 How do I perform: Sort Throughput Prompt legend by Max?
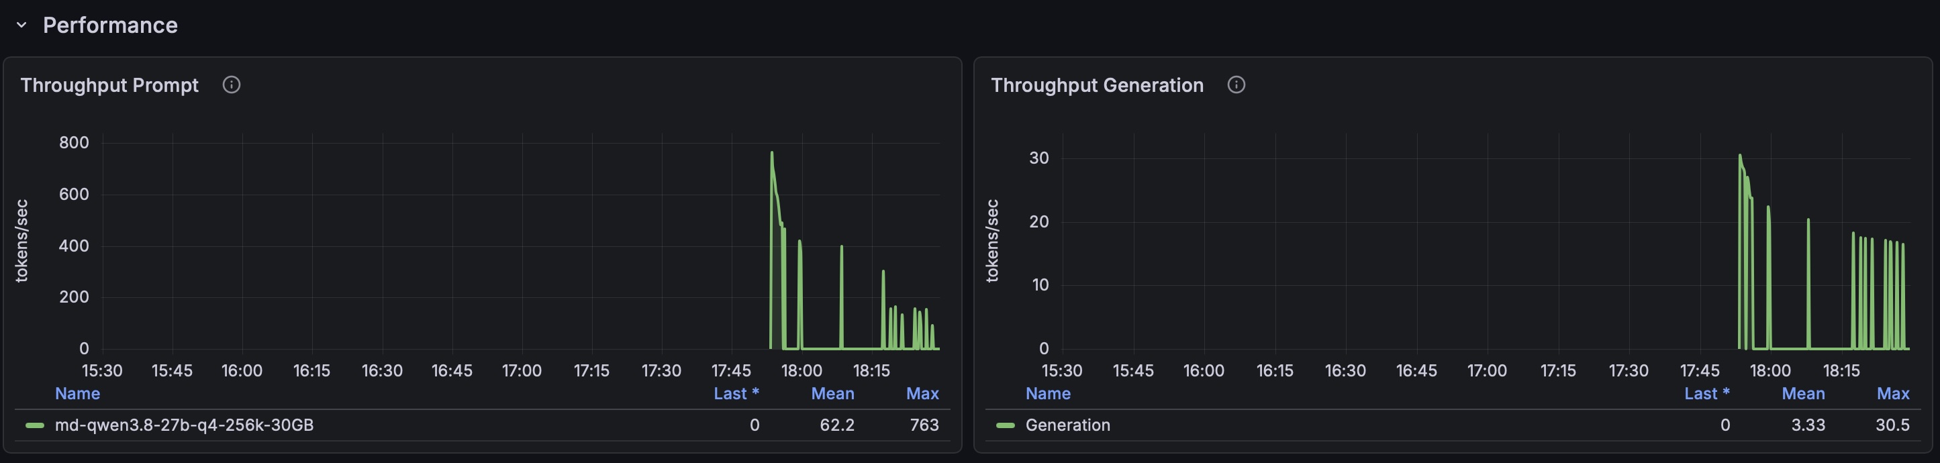(922, 394)
